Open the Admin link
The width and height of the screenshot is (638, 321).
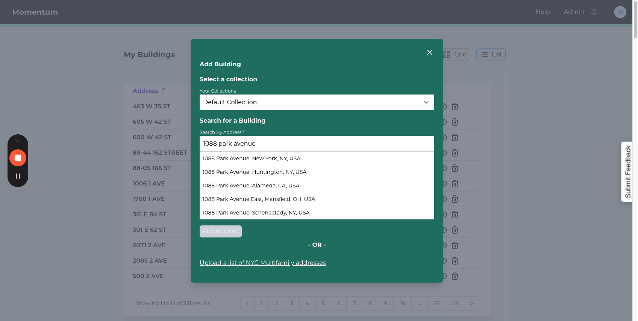574,12
